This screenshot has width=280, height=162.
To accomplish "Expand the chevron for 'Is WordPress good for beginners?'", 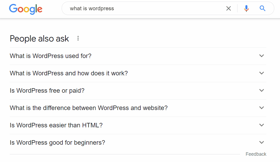I will tap(261, 142).
